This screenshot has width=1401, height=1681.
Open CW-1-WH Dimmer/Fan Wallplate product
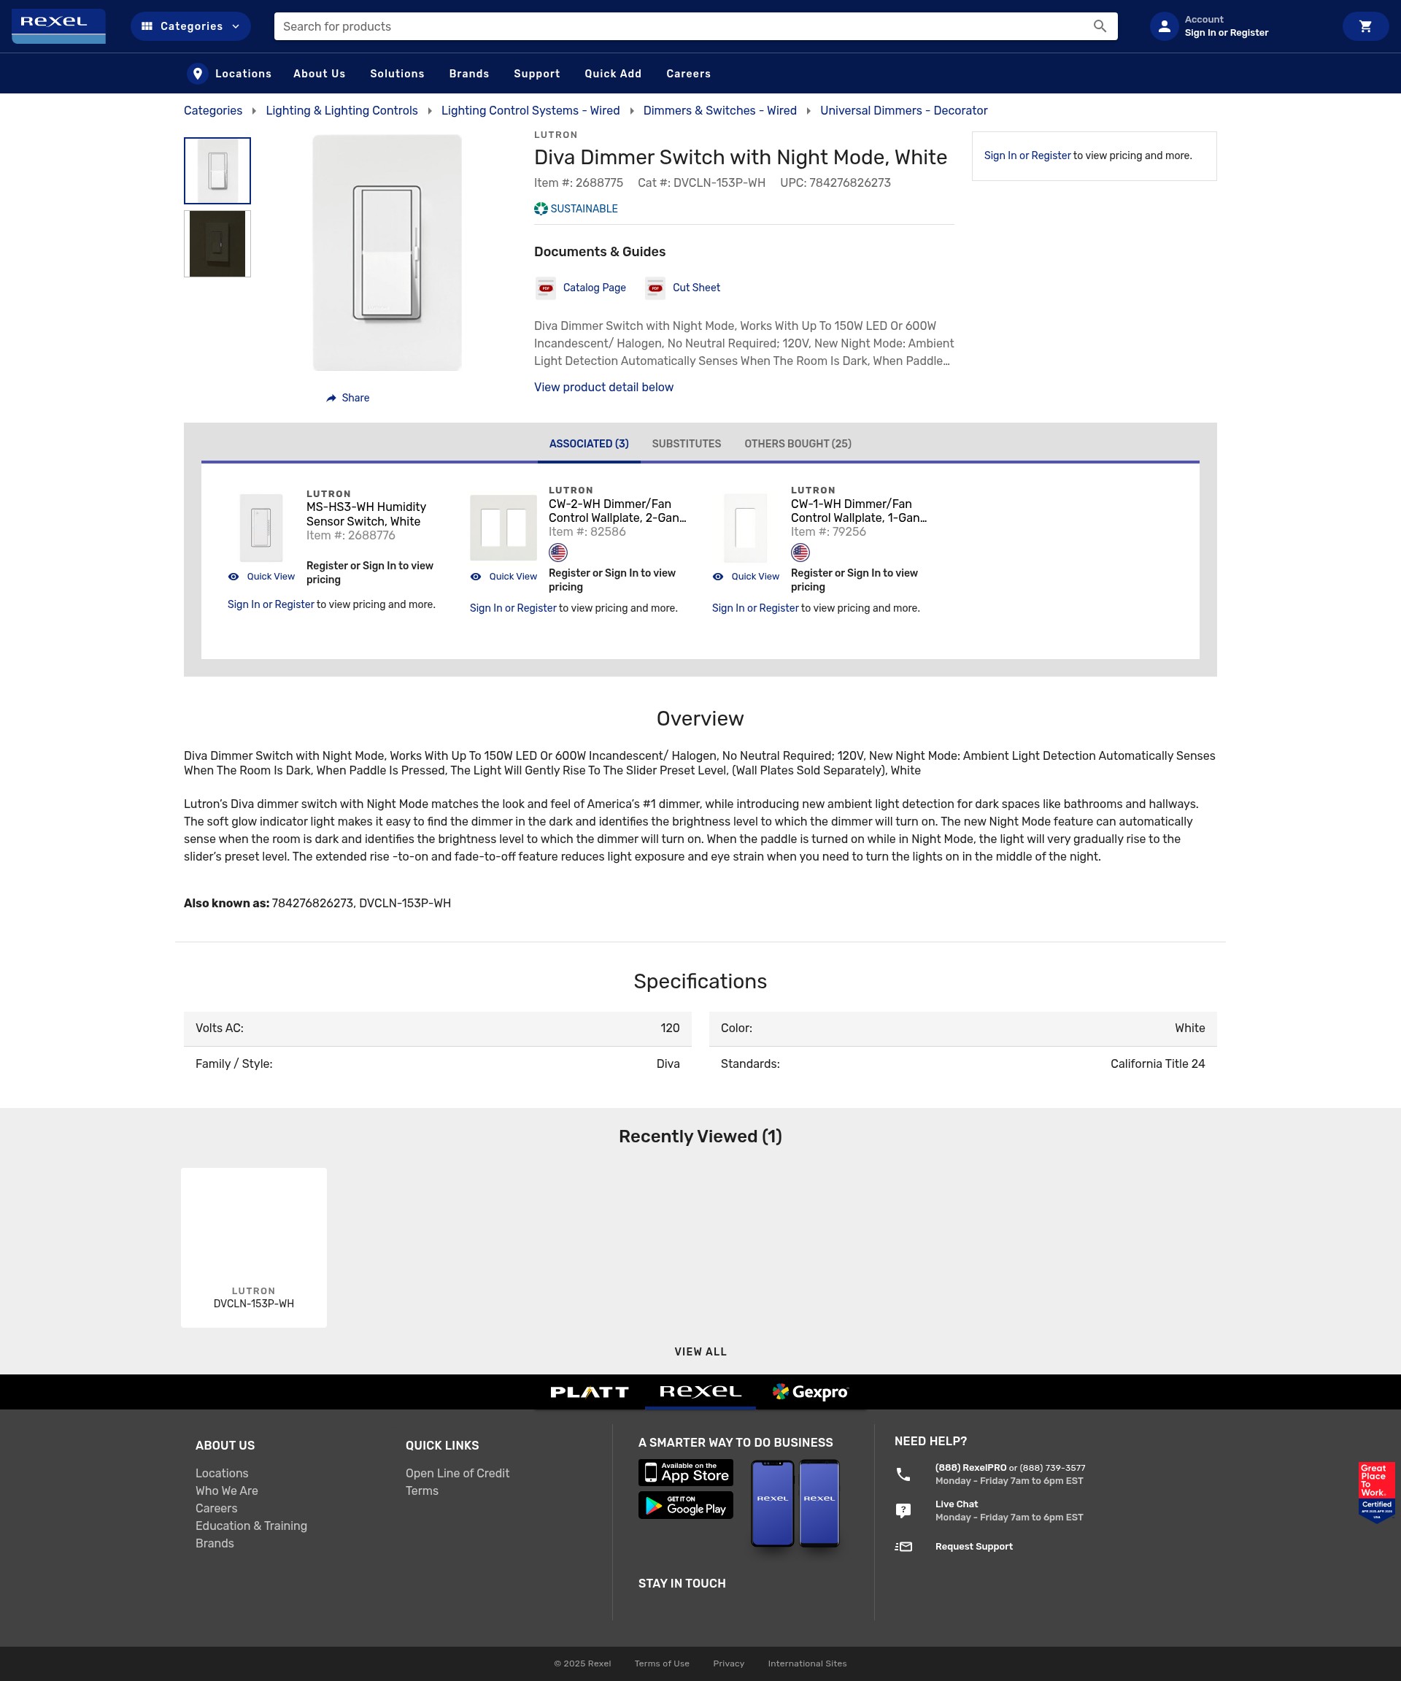[x=859, y=511]
